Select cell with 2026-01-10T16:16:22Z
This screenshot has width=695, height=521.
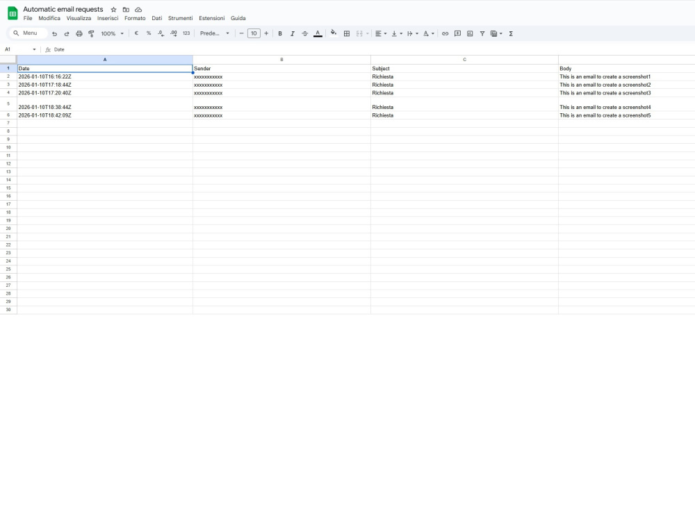pos(105,76)
